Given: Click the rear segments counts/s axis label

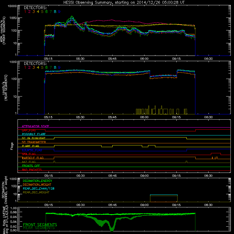Looking at the screenshot, I should 4,88.
